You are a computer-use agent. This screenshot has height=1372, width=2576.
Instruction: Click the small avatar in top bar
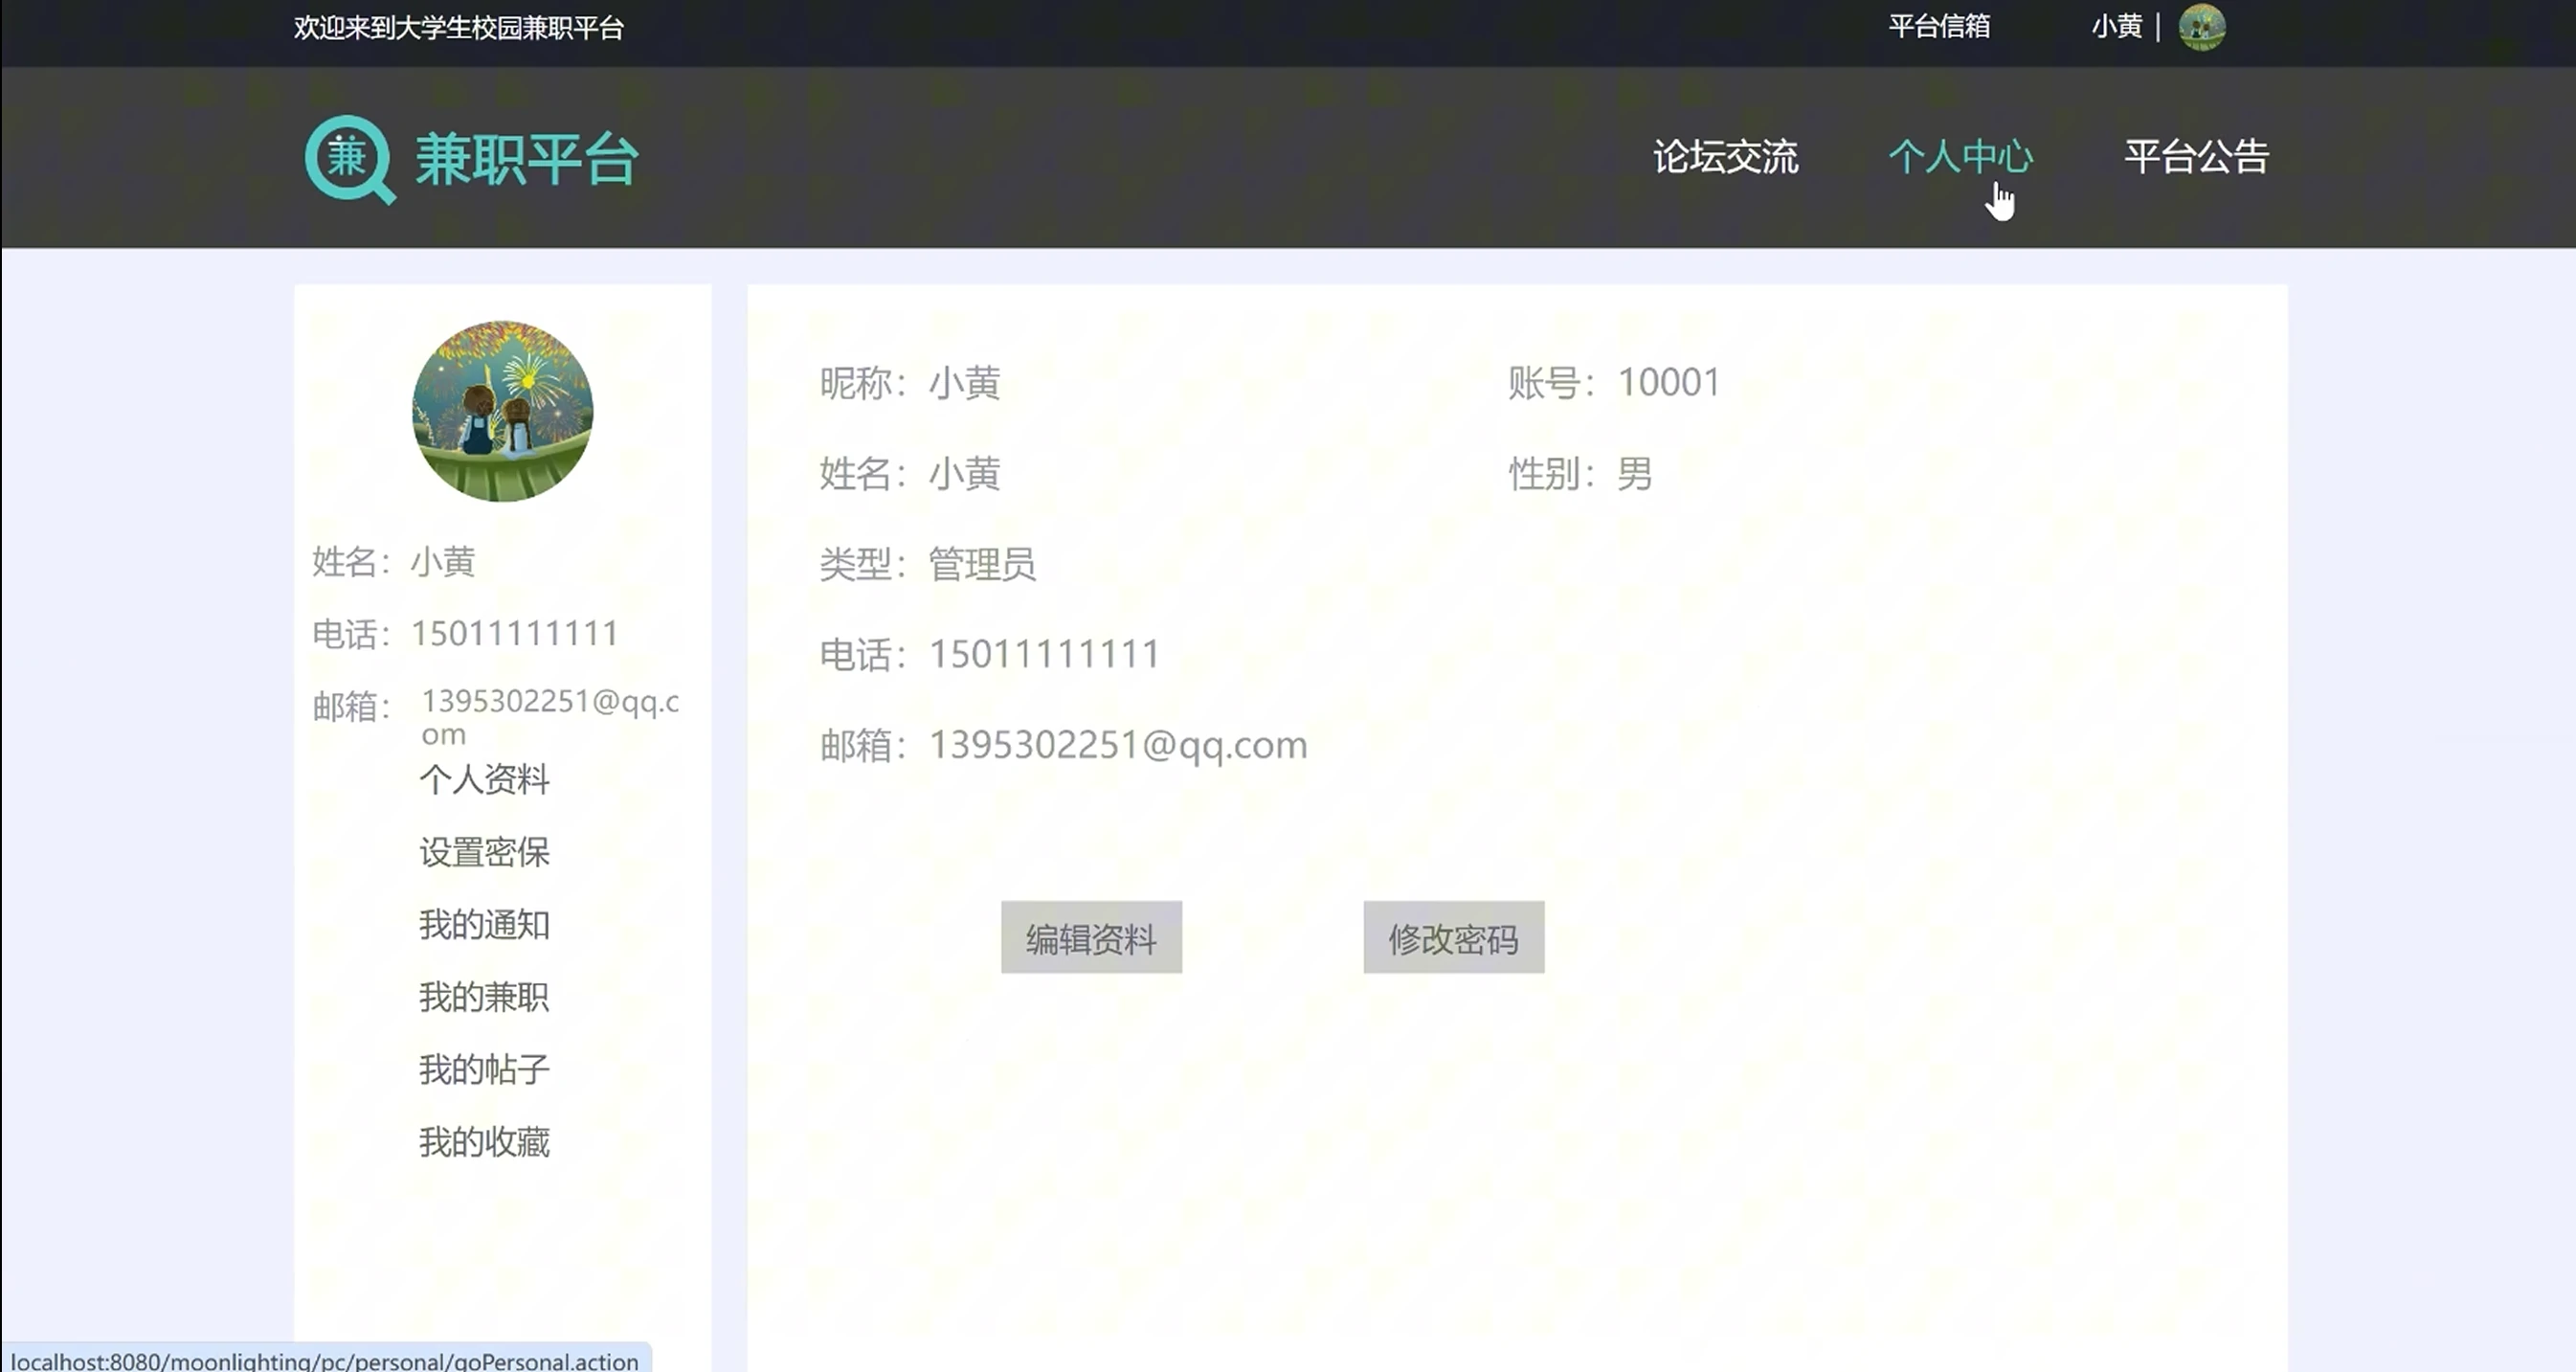tap(2201, 27)
